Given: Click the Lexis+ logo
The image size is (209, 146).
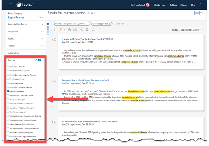Looking at the screenshot, I should click(24, 5).
